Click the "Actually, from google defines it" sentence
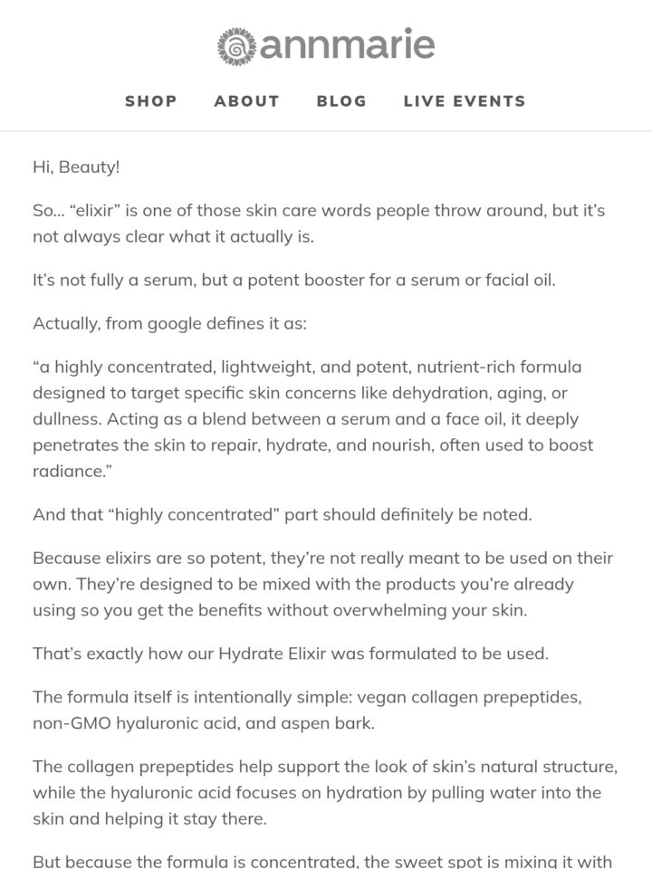Viewport: 652px width, 869px height. (169, 323)
